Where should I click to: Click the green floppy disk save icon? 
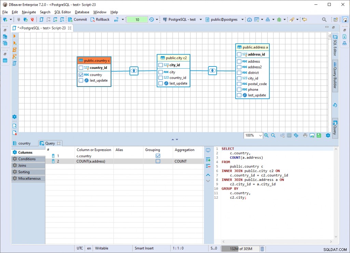[319, 135]
